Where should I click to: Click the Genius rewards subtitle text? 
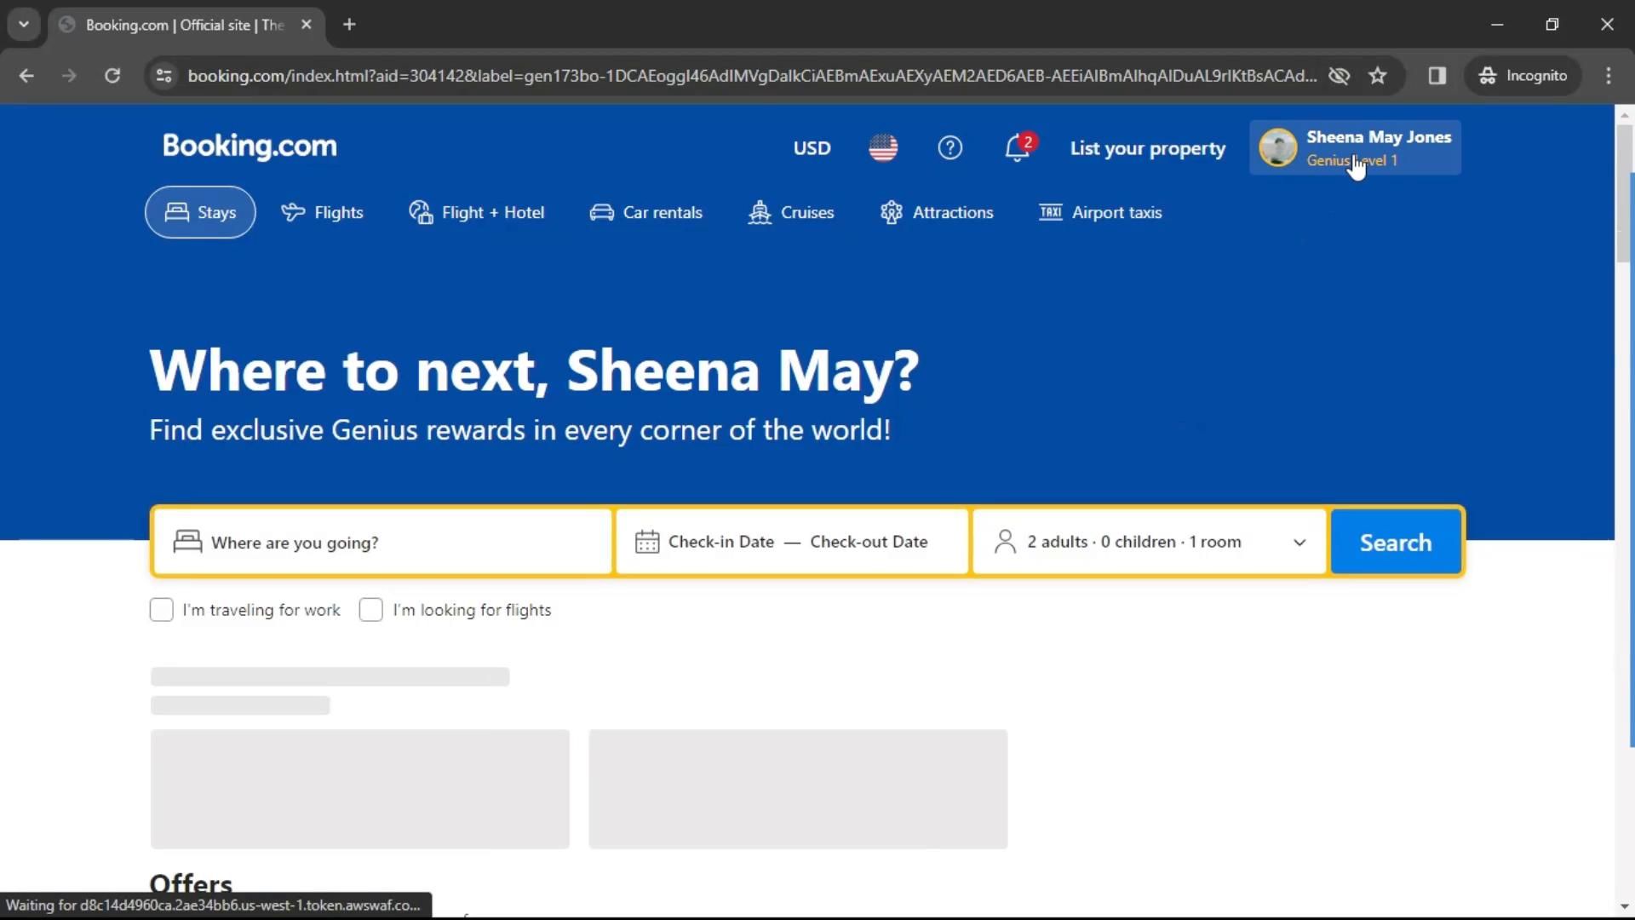[x=519, y=430]
